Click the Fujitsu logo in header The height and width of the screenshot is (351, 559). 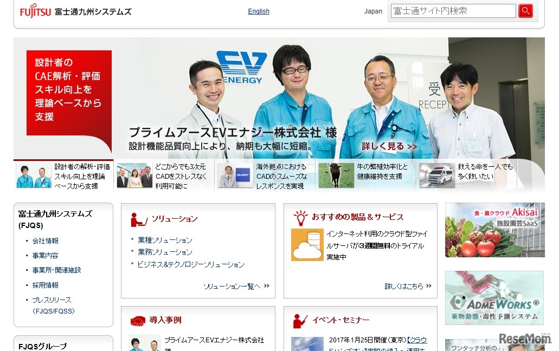click(x=35, y=11)
